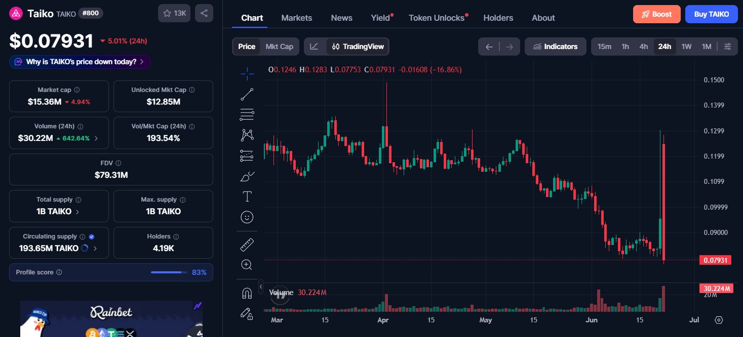Select the ruler measure tool
This screenshot has width=743, height=337.
pyautogui.click(x=247, y=245)
